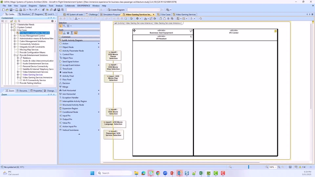Open the Properties tab in the lower panel

[x=36, y=91]
